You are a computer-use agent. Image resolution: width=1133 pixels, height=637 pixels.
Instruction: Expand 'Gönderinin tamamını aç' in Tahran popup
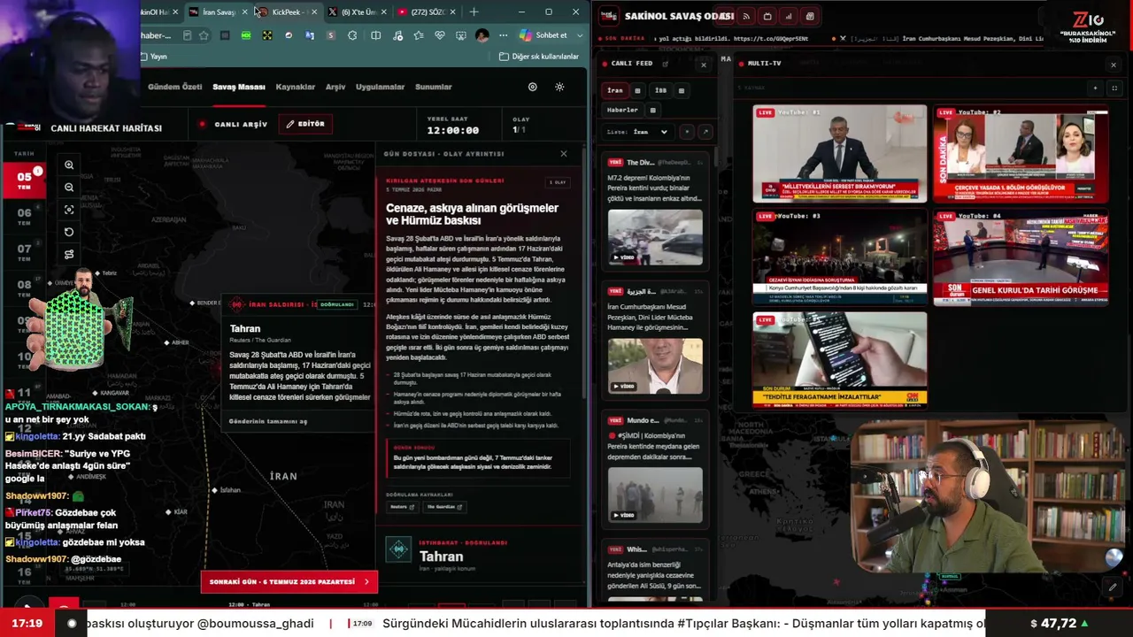(x=268, y=421)
